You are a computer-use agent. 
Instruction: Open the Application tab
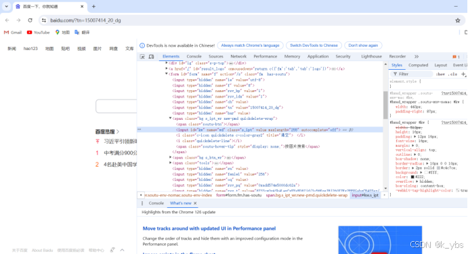pyautogui.click(x=318, y=56)
